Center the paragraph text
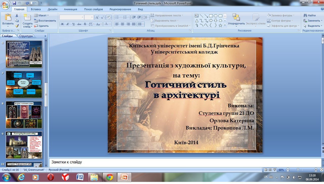This screenshot has height=184, width=324. click(123, 24)
